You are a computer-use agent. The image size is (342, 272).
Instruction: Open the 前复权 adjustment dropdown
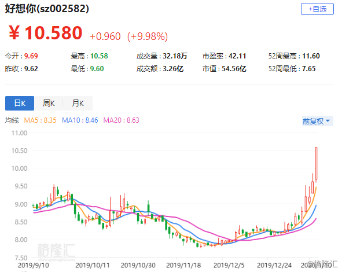[x=317, y=121]
